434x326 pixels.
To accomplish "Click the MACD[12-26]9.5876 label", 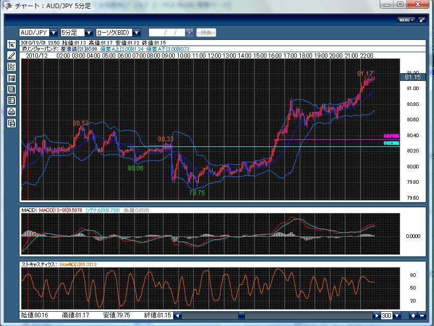I will click(60, 210).
